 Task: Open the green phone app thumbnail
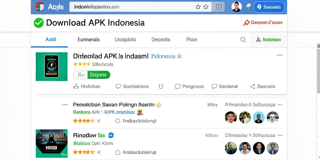[x=52, y=67]
